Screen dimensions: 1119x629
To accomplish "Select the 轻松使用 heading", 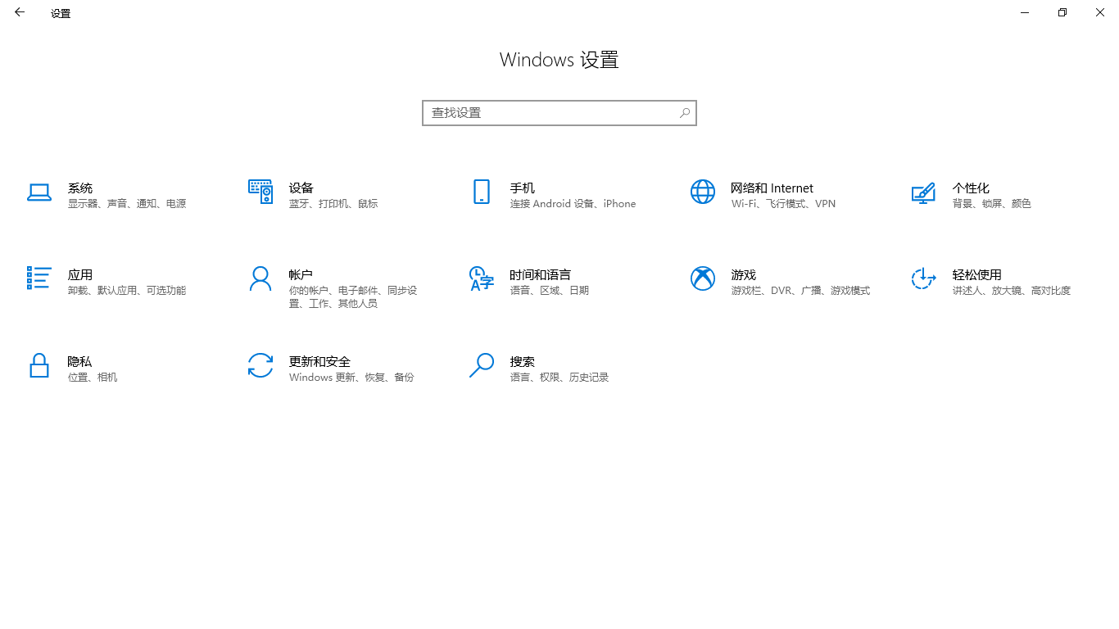I will click(x=977, y=275).
